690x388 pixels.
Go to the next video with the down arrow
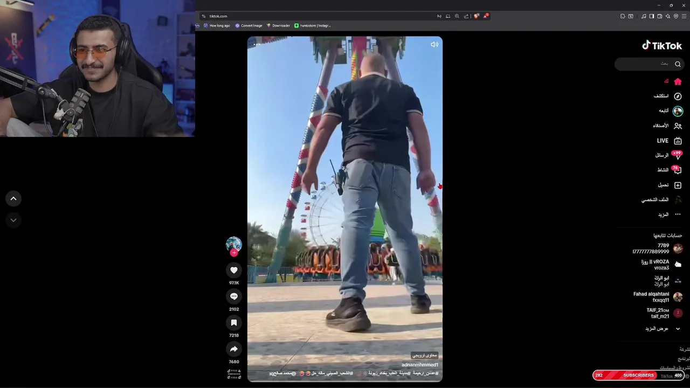click(x=13, y=220)
